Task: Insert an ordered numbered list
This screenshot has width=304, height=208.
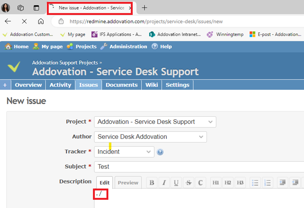Action: (x=268, y=182)
